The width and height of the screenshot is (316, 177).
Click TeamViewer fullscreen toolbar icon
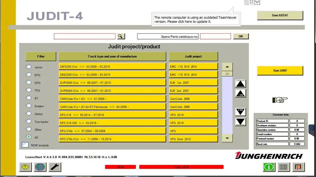(x=252, y=2)
